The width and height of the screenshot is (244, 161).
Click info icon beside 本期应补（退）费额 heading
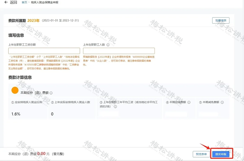[x=51, y=93]
